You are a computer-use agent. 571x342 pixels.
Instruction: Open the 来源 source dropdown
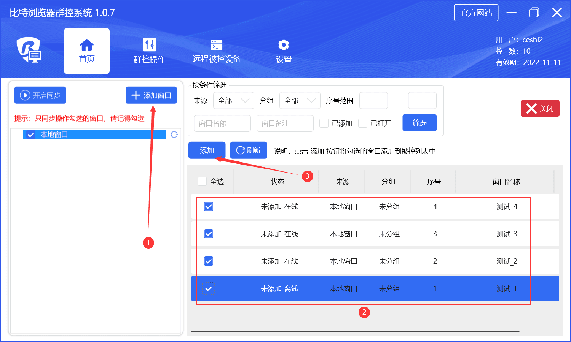click(233, 100)
